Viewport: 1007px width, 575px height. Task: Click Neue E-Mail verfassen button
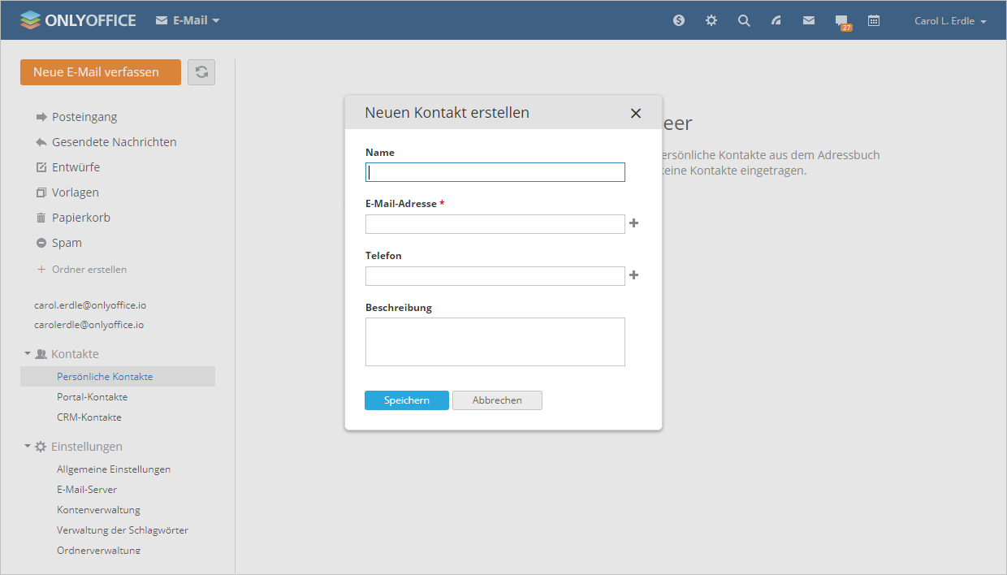click(101, 71)
